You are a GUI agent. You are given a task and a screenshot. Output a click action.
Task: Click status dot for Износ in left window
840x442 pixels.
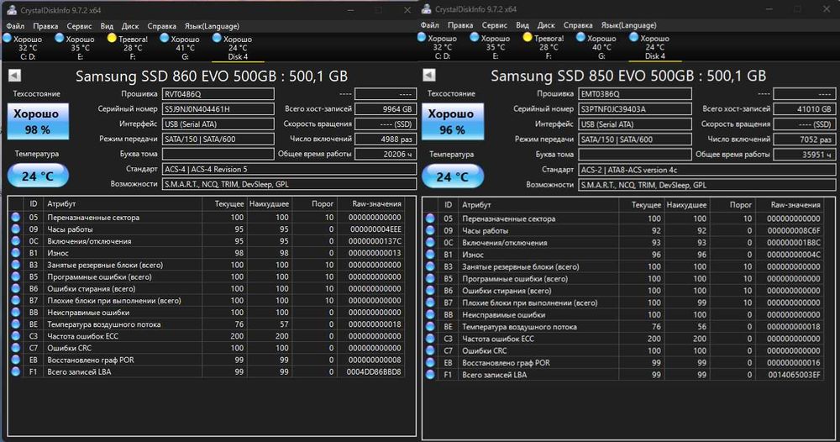coord(15,253)
